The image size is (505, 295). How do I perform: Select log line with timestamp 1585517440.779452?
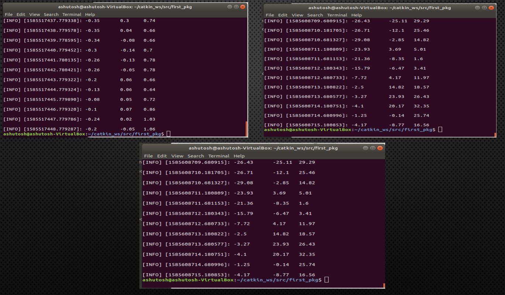pyautogui.click(x=78, y=50)
